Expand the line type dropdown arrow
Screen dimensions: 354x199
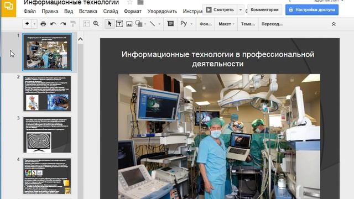tap(159, 24)
